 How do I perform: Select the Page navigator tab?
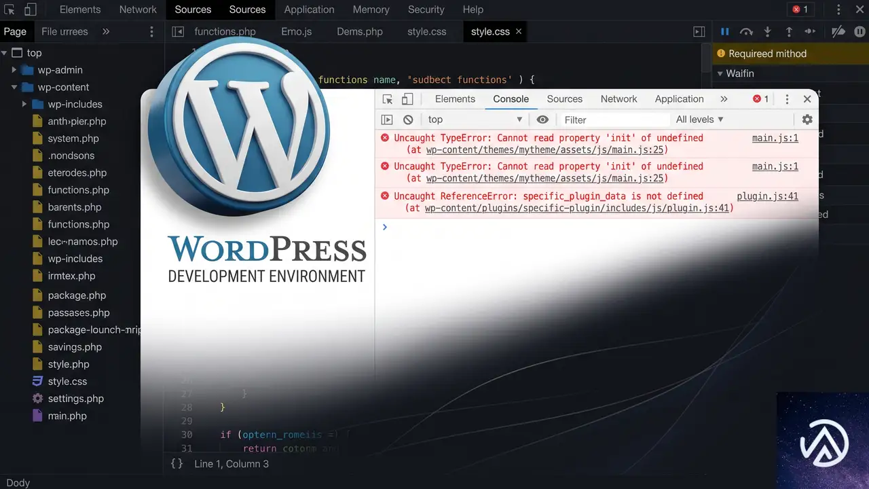click(15, 31)
